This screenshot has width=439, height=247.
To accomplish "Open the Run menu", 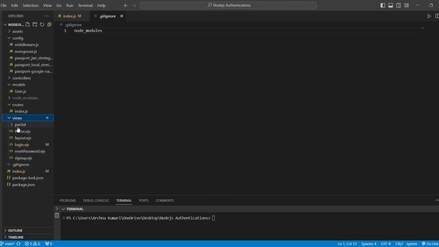I will click(69, 5).
